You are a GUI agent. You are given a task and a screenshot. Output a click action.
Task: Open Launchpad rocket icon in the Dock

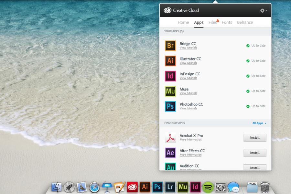coord(69,187)
